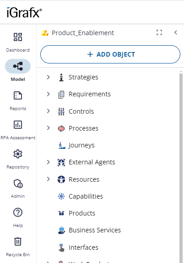Open the Admin shield icon

click(x=18, y=184)
